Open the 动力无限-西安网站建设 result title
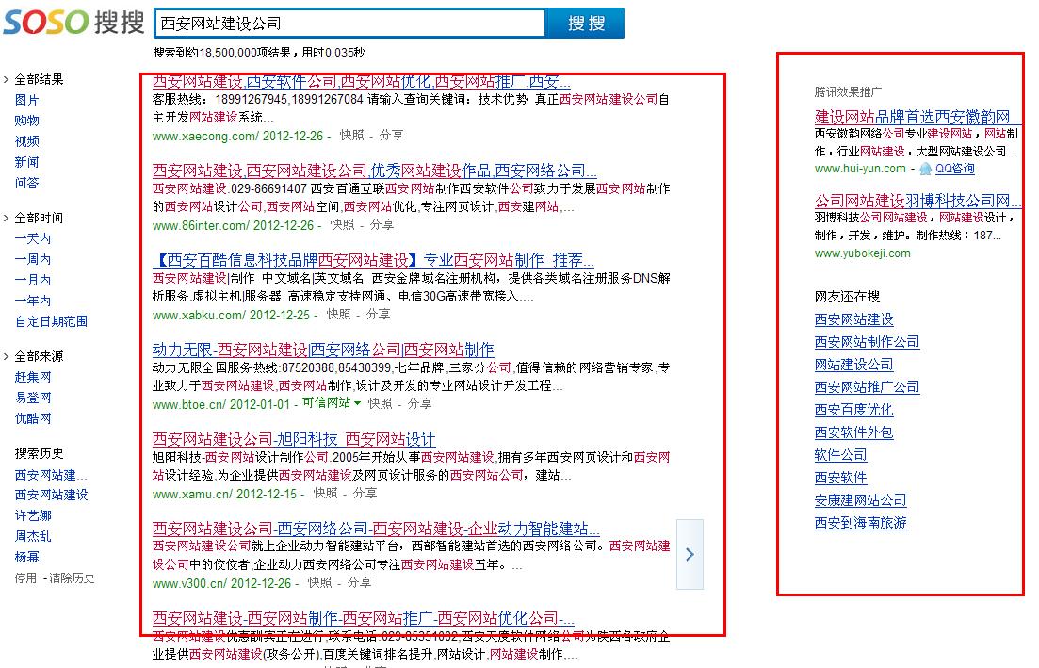 click(x=323, y=350)
